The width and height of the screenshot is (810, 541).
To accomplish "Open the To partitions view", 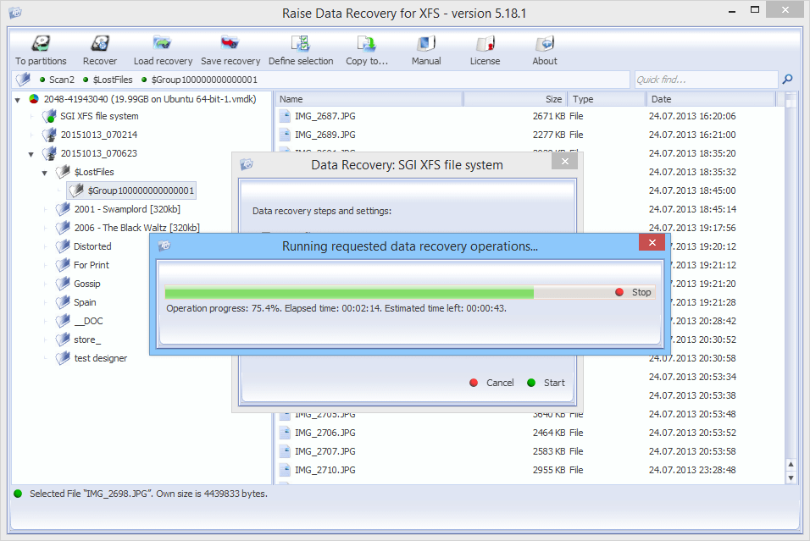I will tap(40, 49).
